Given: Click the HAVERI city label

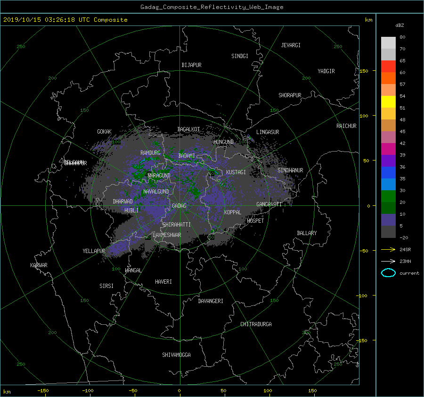Looking at the screenshot, I should click(163, 282).
